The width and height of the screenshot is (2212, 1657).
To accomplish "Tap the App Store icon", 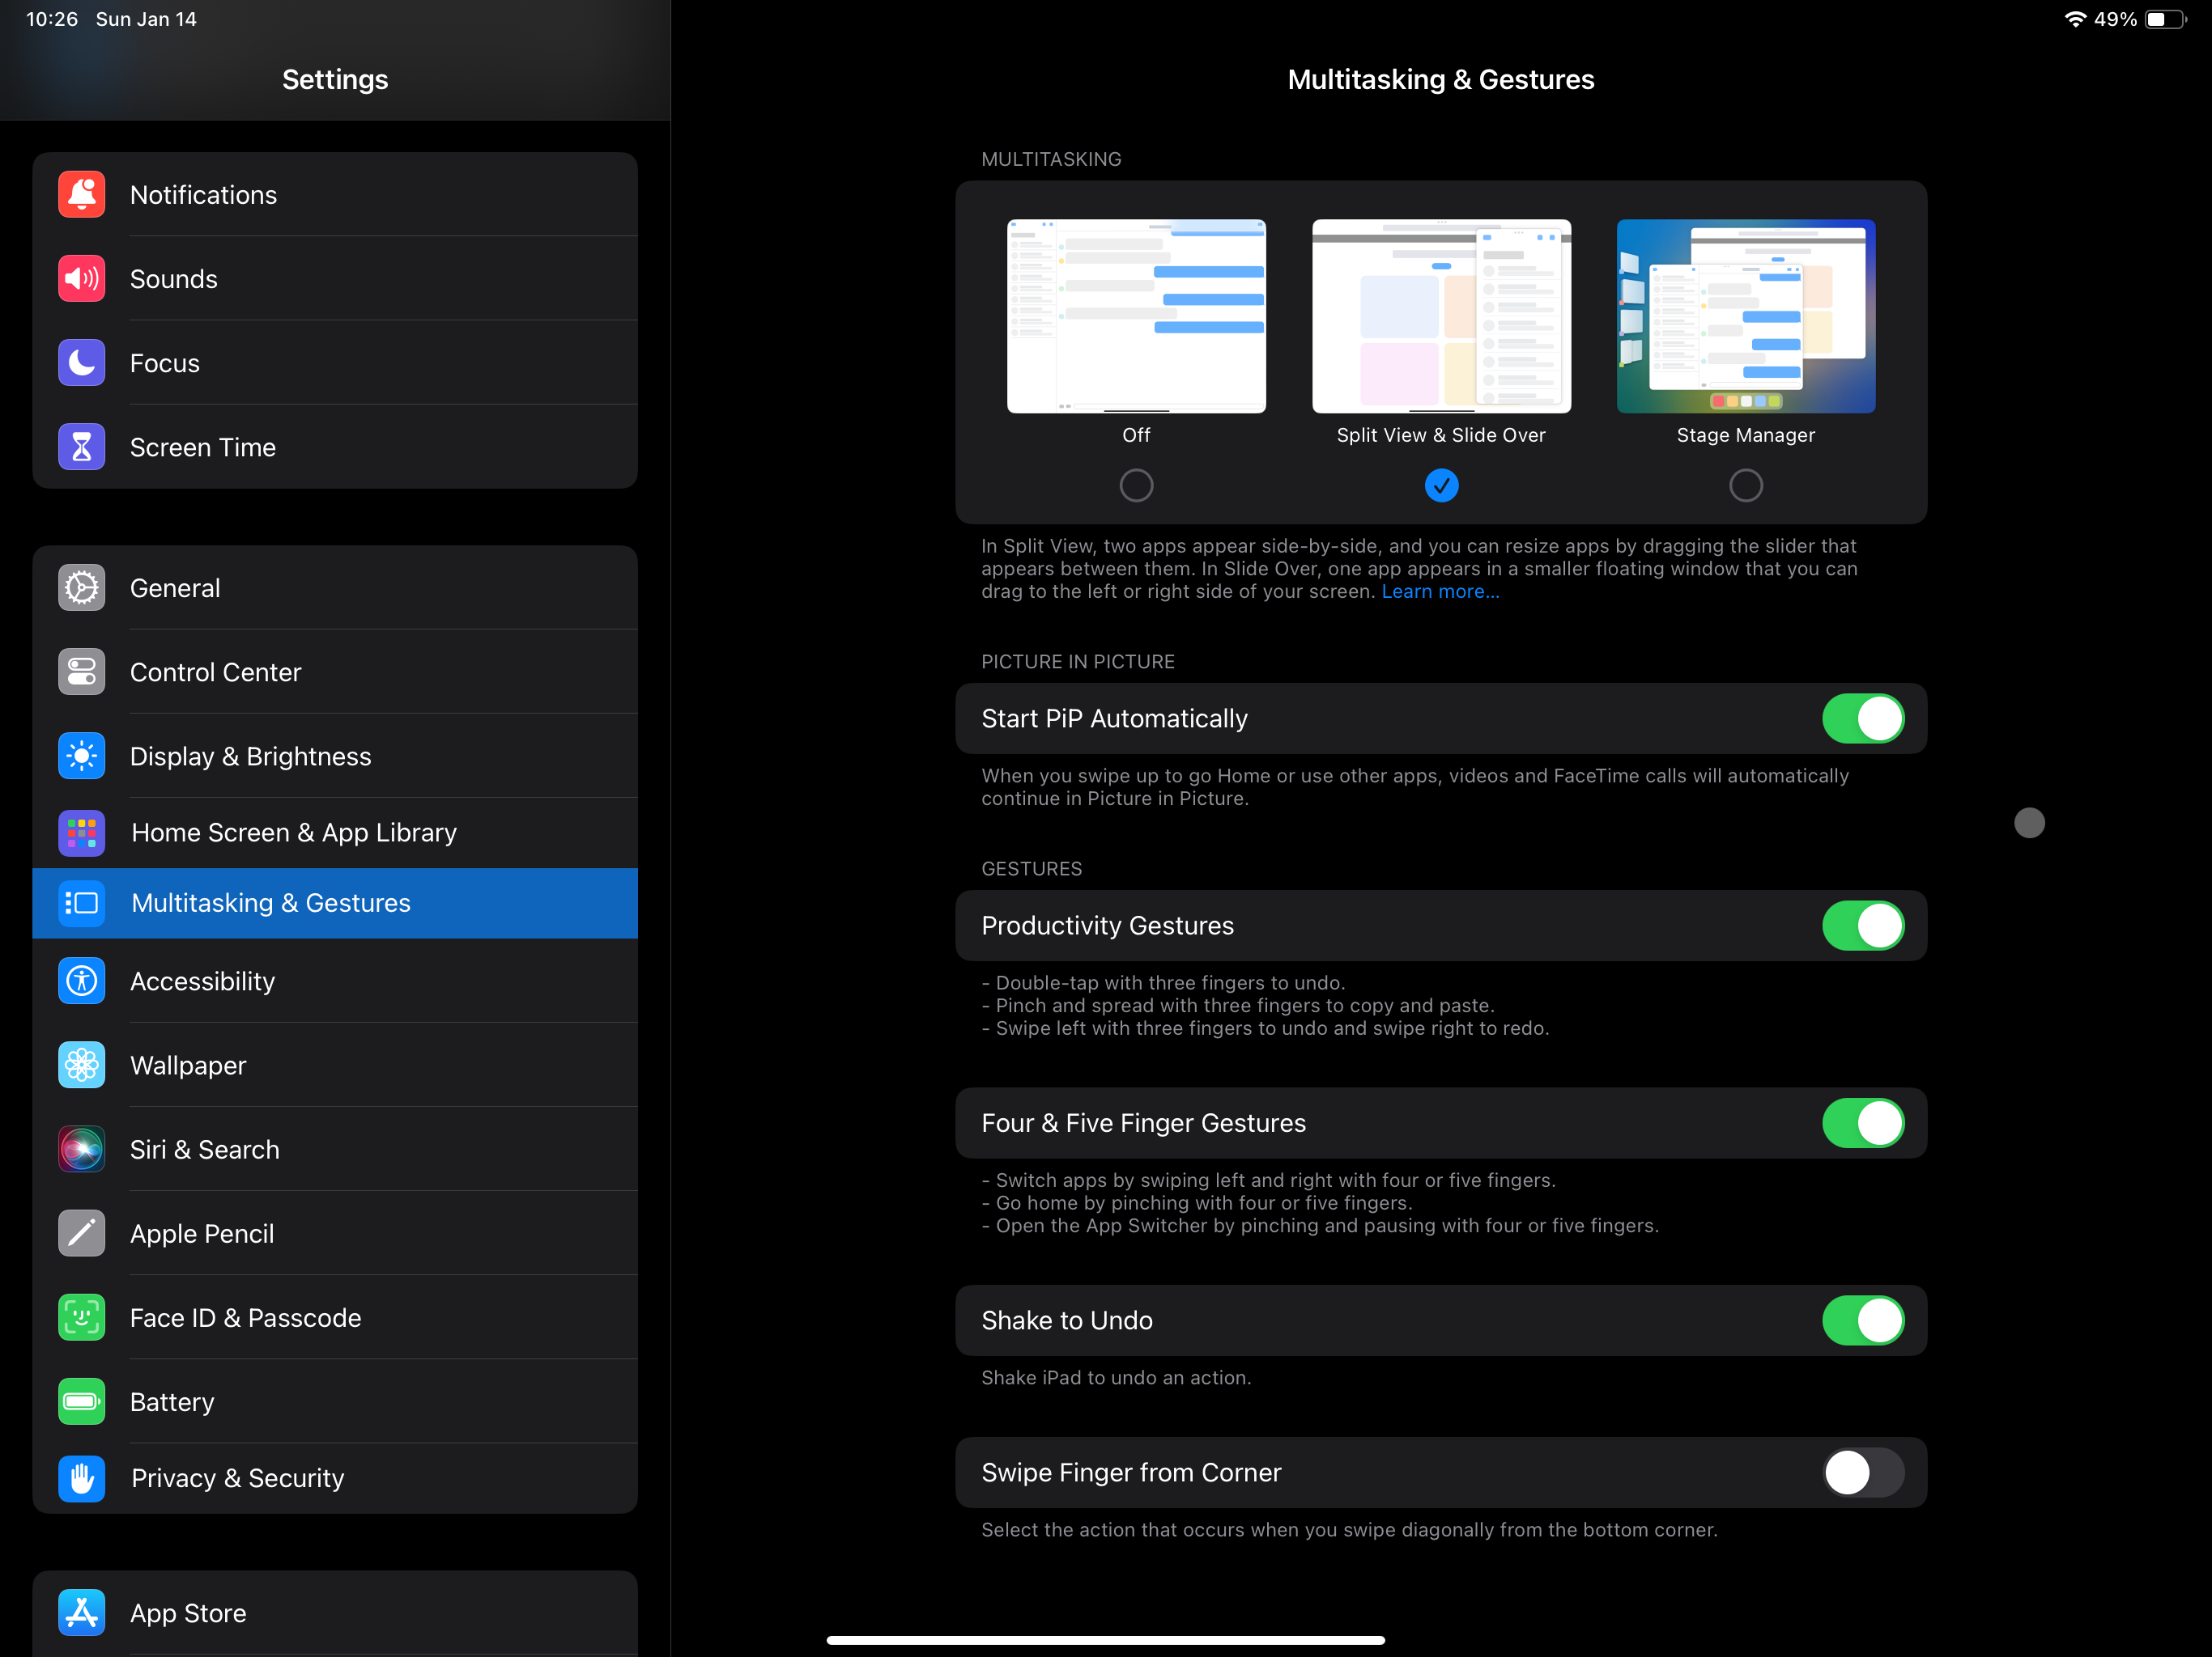I will point(81,1612).
